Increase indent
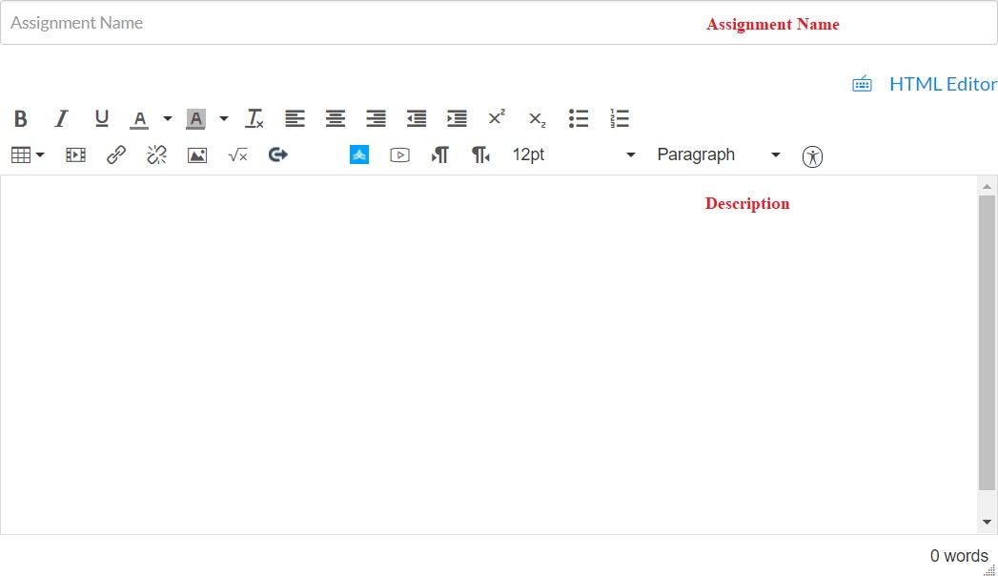998x576 pixels. click(x=457, y=118)
